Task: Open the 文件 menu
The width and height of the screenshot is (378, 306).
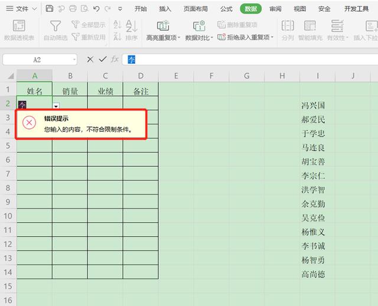Action: (x=22, y=9)
